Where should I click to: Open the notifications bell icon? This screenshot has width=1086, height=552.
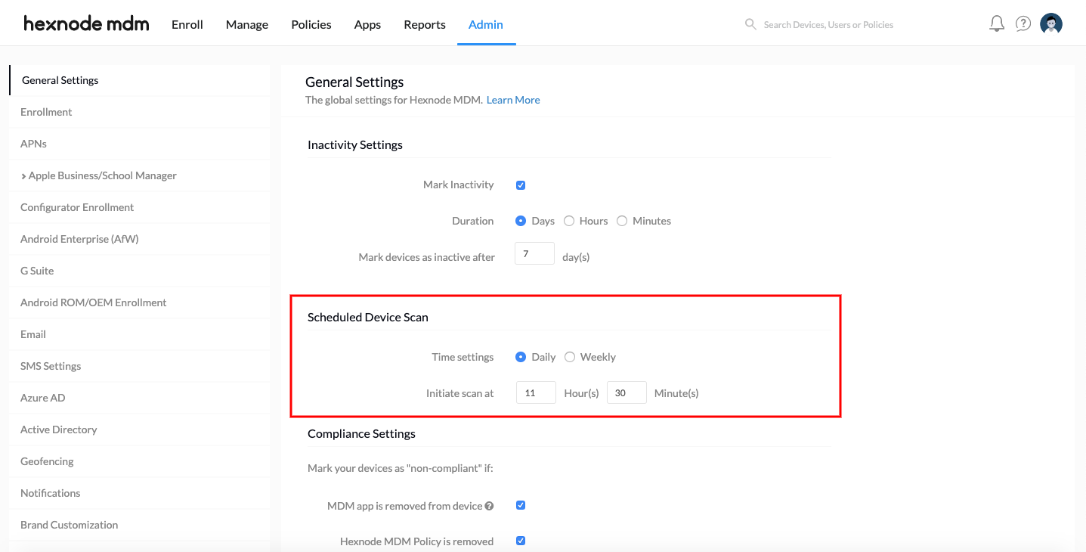[997, 24]
